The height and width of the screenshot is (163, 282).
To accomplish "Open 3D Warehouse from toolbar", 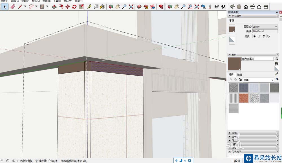I will point(139,7).
